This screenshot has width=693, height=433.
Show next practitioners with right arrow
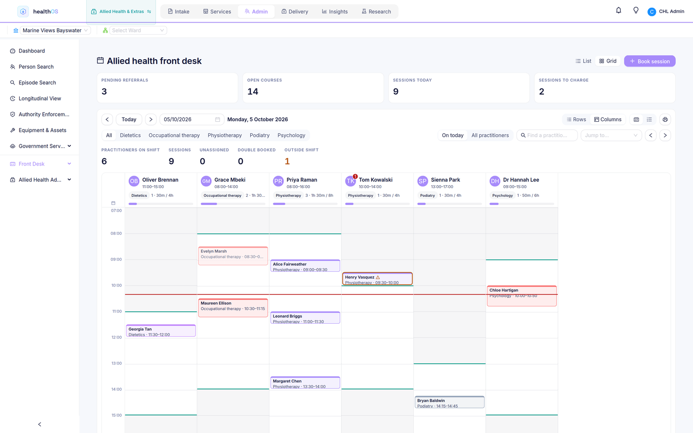665,135
